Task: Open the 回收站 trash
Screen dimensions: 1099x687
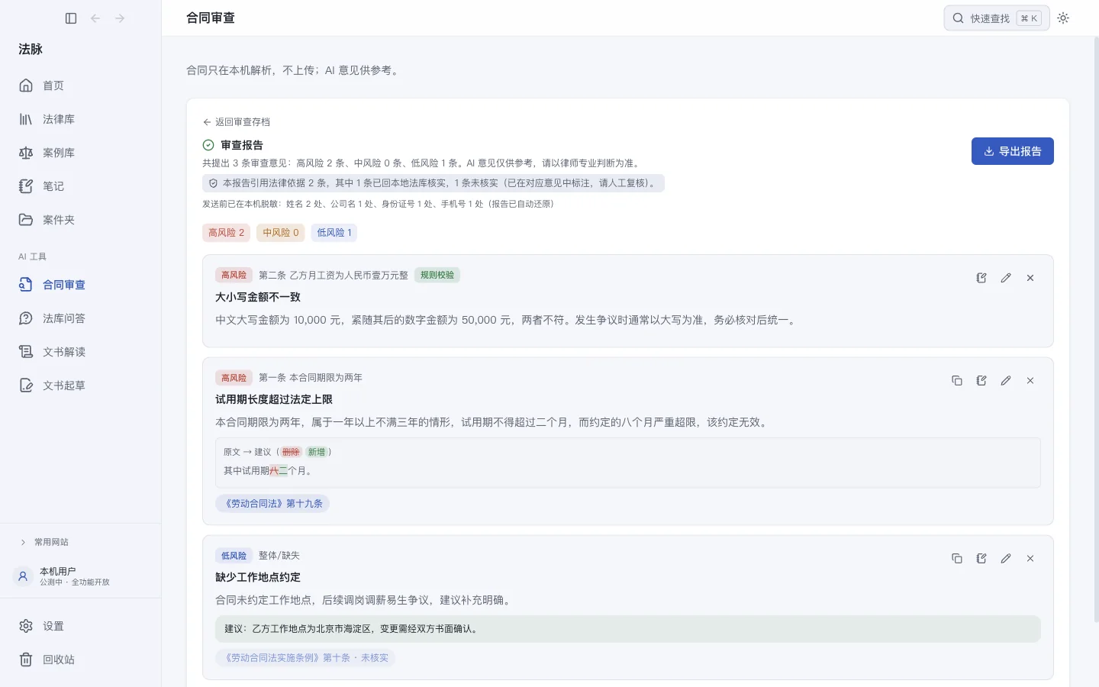Action: click(80, 660)
